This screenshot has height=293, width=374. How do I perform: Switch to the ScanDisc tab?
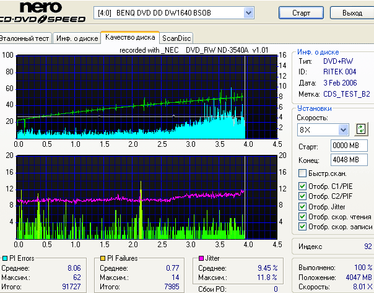176,38
